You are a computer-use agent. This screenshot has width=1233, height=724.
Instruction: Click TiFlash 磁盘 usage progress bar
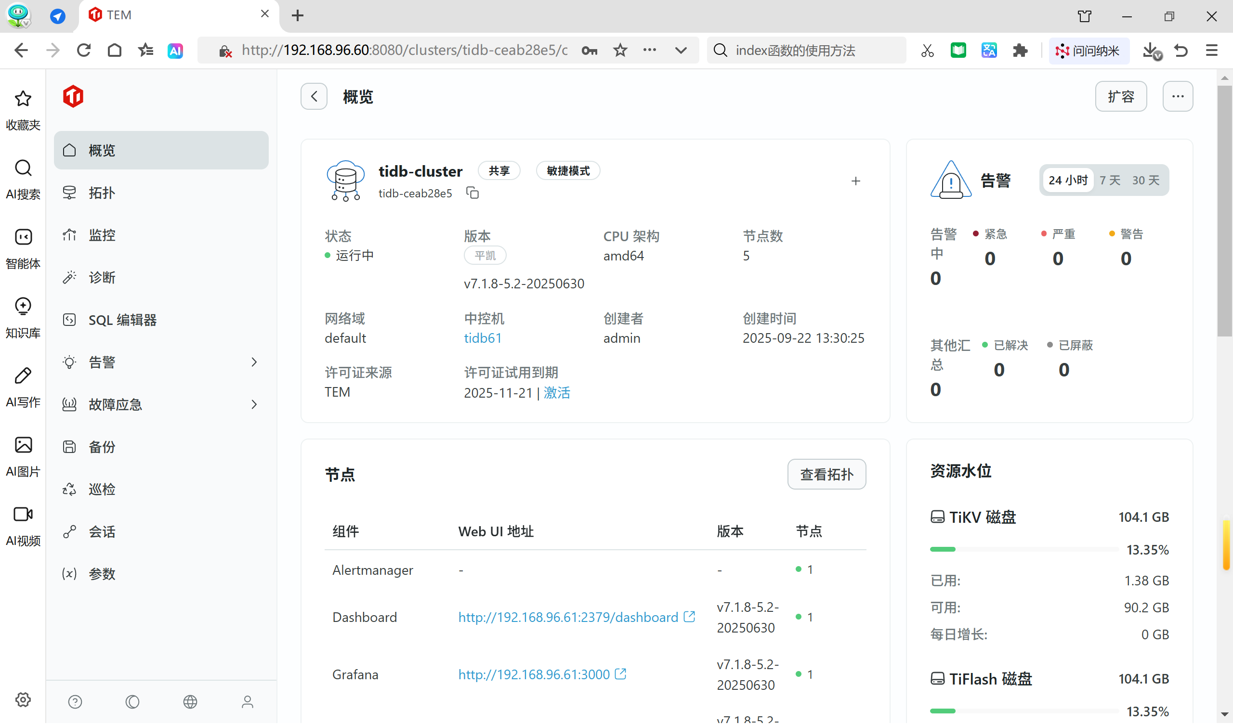pos(1024,711)
